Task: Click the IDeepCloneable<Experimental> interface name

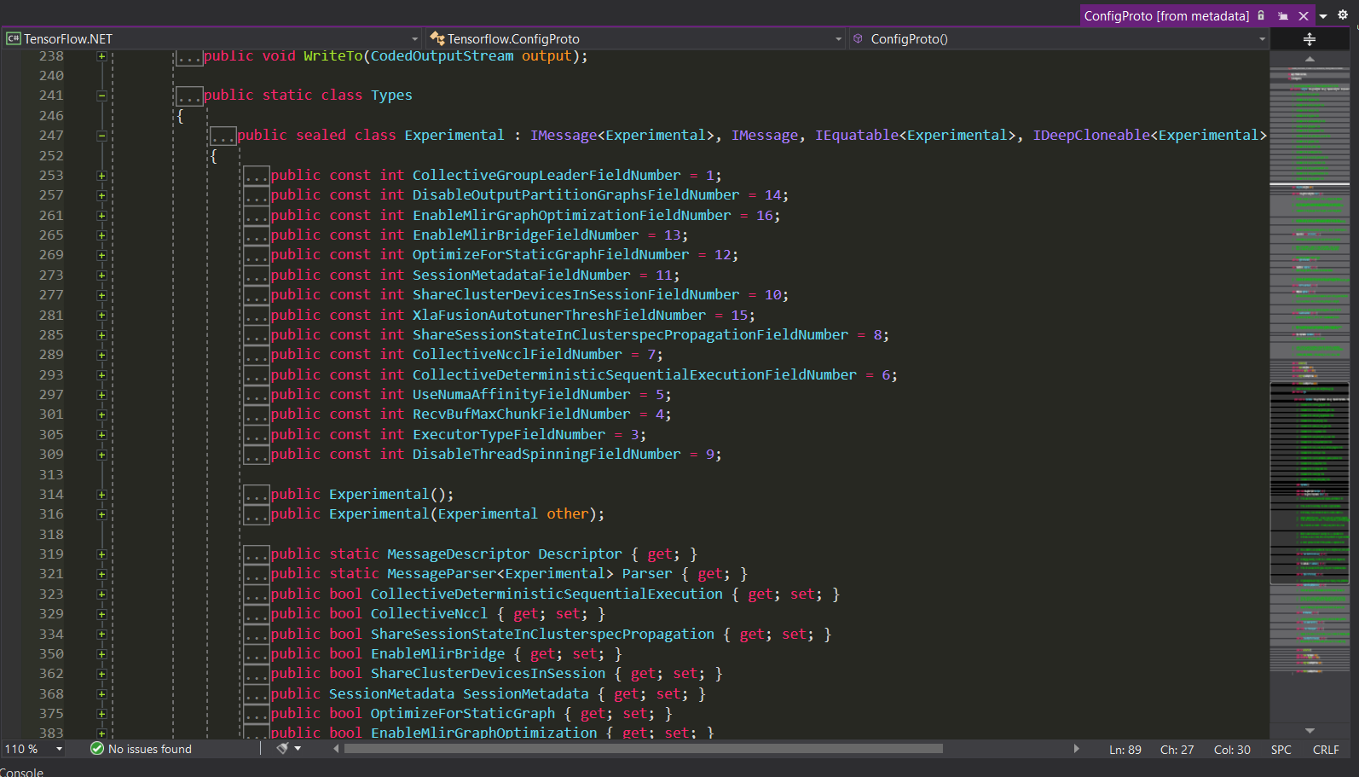Action: click(x=1149, y=136)
